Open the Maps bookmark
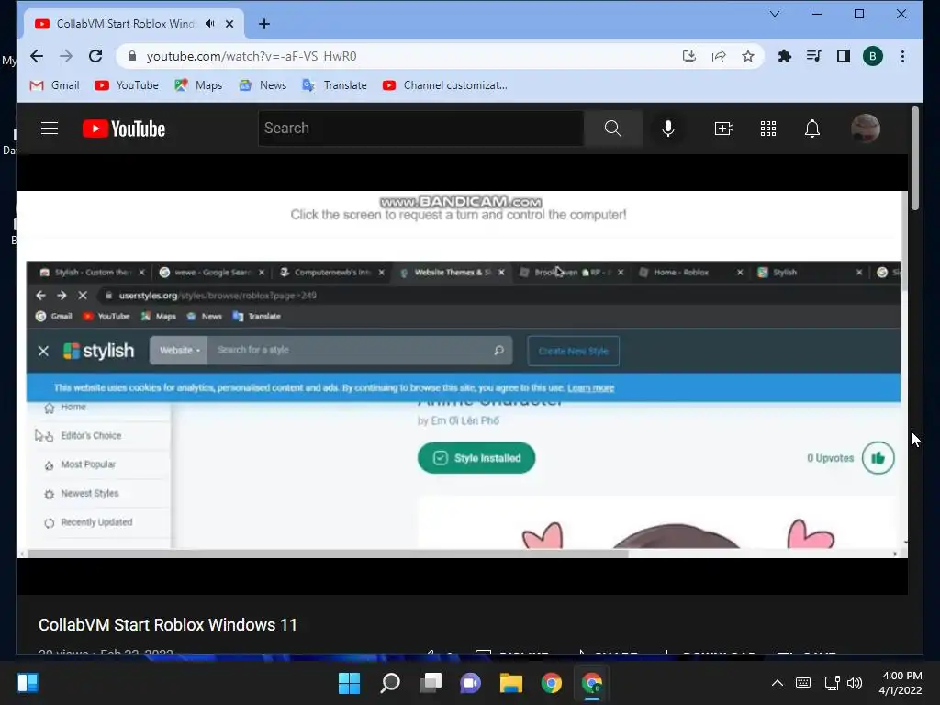The height and width of the screenshot is (705, 940). pos(198,85)
